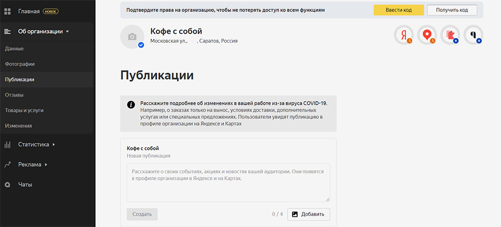
Task: Click the Кофе с собой organization title
Action: point(176,32)
